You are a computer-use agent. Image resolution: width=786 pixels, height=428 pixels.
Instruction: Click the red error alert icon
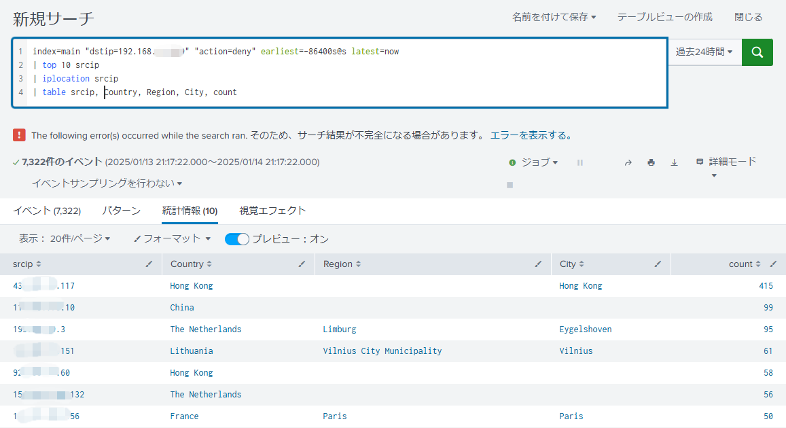click(20, 135)
